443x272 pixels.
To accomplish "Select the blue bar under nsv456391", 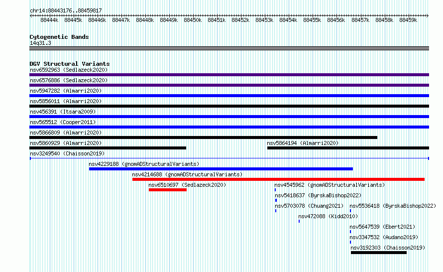I will click(x=229, y=117).
